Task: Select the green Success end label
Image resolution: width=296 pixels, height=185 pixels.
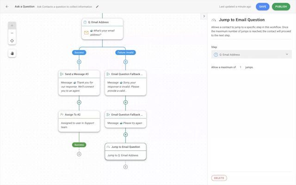Action: (x=79, y=145)
